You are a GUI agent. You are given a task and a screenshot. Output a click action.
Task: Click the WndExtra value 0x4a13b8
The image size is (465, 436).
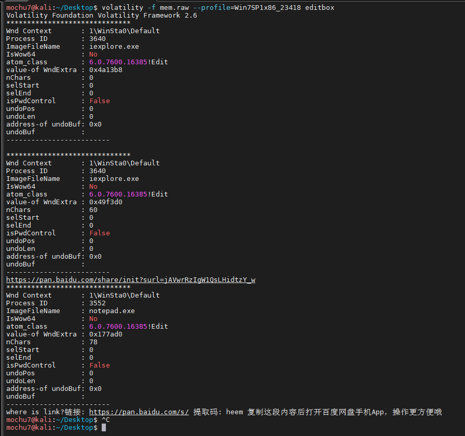(105, 70)
